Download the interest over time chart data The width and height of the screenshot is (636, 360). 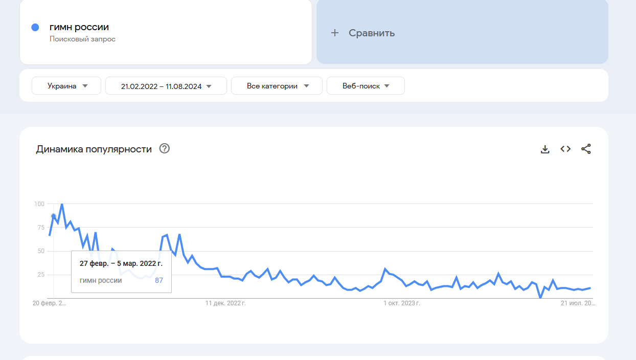(x=545, y=149)
